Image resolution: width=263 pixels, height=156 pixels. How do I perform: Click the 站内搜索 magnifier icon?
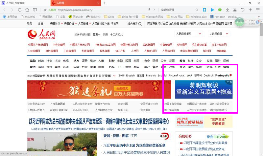coord(140,24)
